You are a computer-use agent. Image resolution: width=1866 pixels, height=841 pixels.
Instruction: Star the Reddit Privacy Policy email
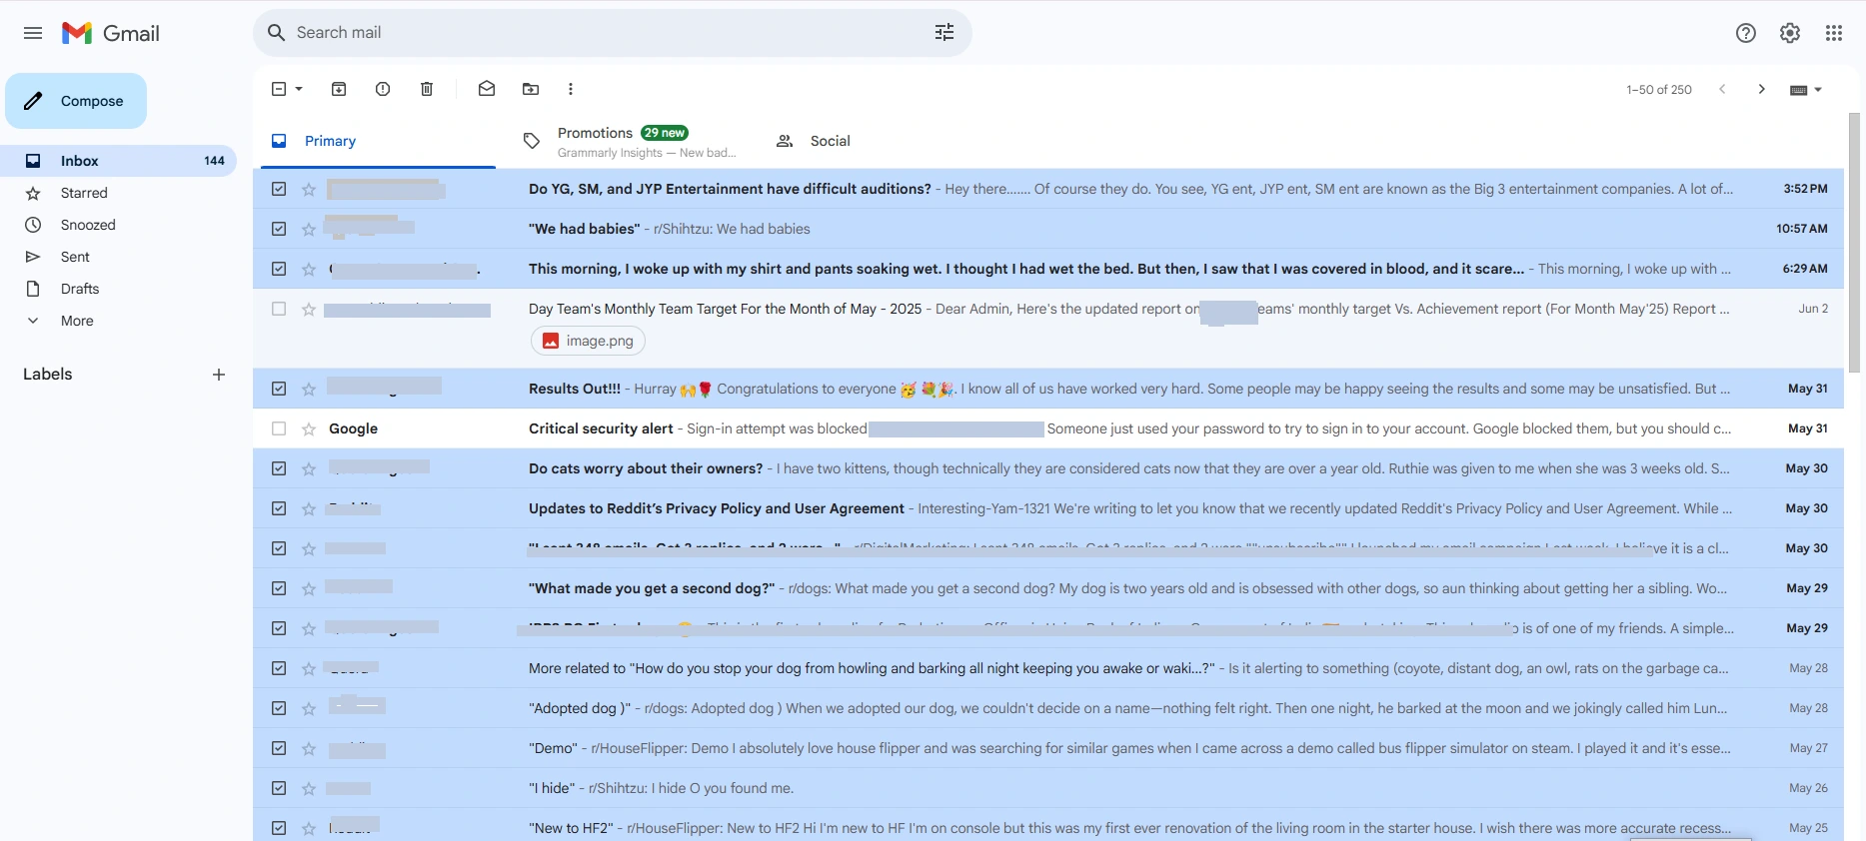click(x=309, y=508)
